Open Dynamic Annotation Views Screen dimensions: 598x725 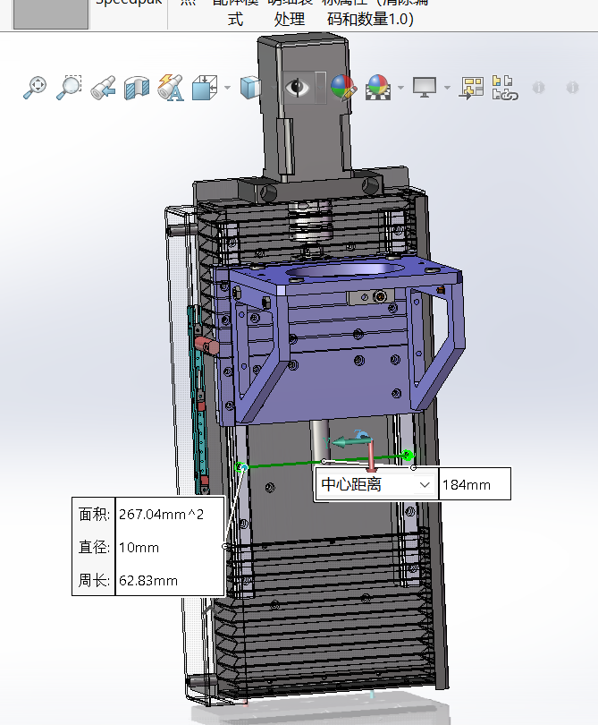(x=171, y=88)
